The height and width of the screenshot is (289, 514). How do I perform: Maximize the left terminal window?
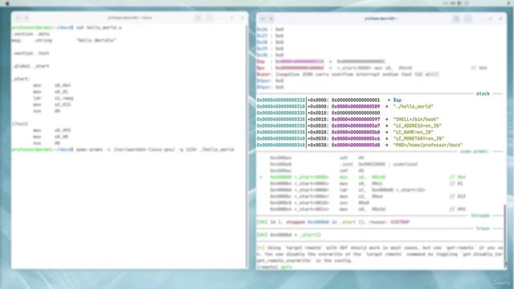tap(232, 18)
